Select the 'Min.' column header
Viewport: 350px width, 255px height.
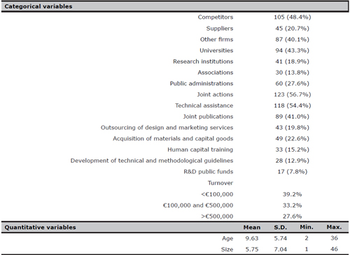[307, 227]
